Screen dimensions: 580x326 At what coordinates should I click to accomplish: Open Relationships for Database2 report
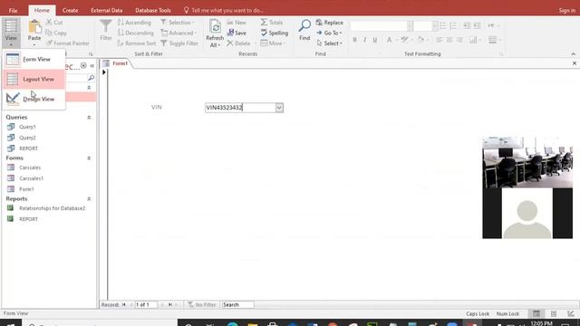52,208
